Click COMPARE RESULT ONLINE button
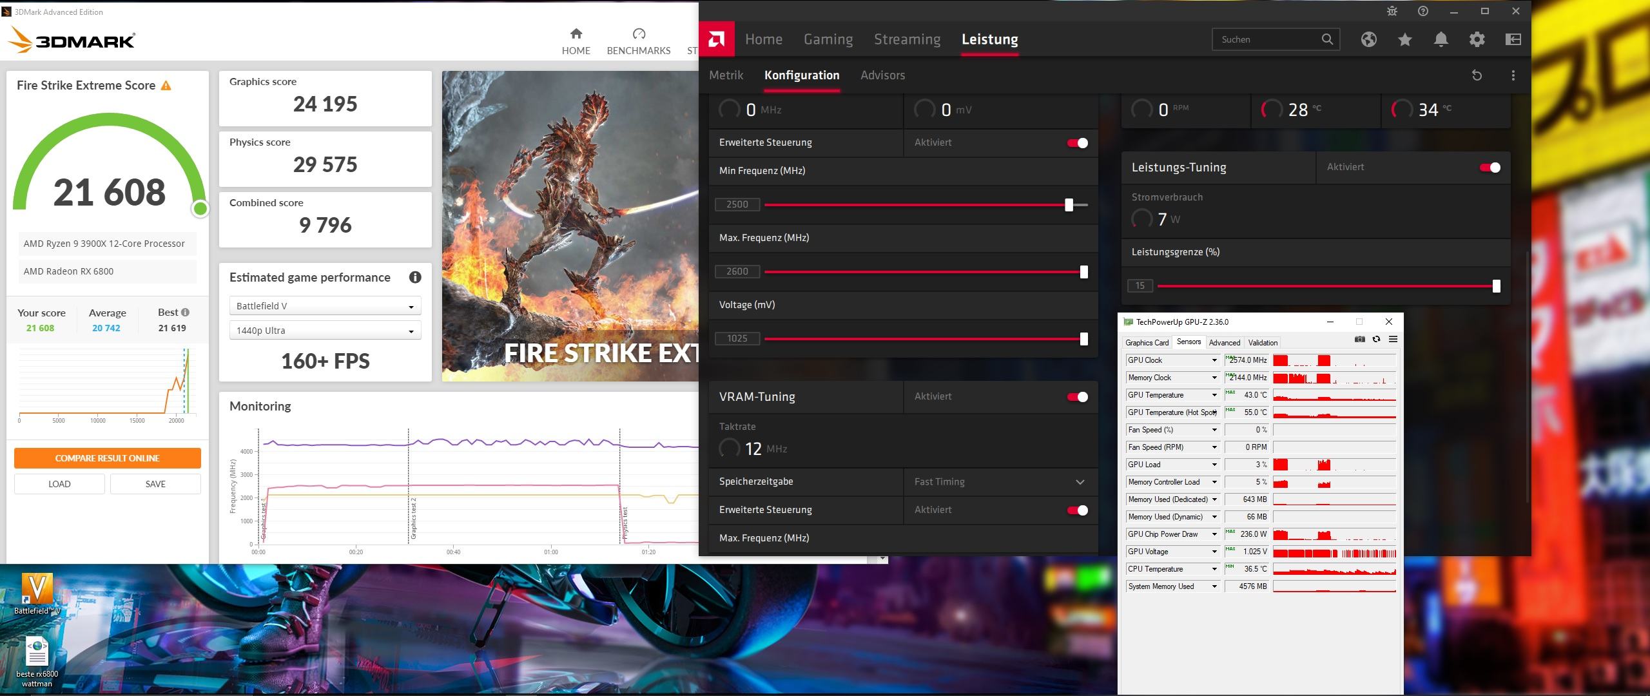 point(108,458)
